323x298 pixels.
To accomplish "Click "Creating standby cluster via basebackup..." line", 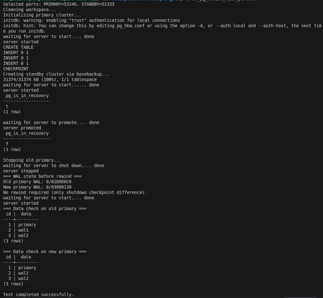I will point(56,74).
